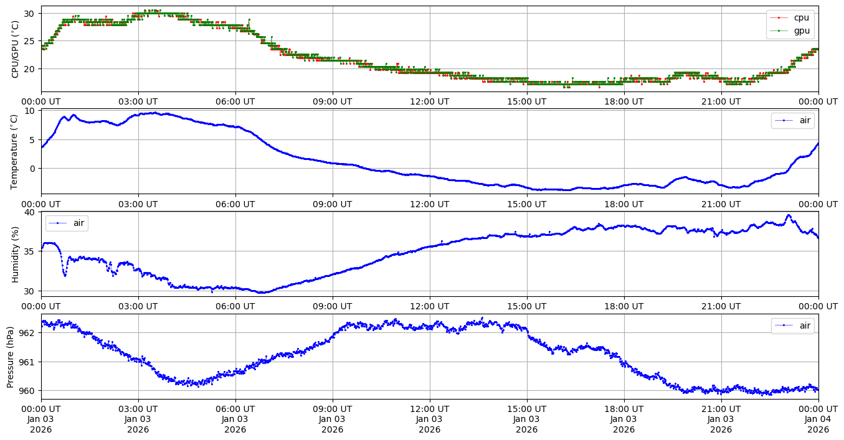Click the Temperature (°C) y-axis label
Image resolution: width=844 pixels, height=440 pixels.
(16, 151)
